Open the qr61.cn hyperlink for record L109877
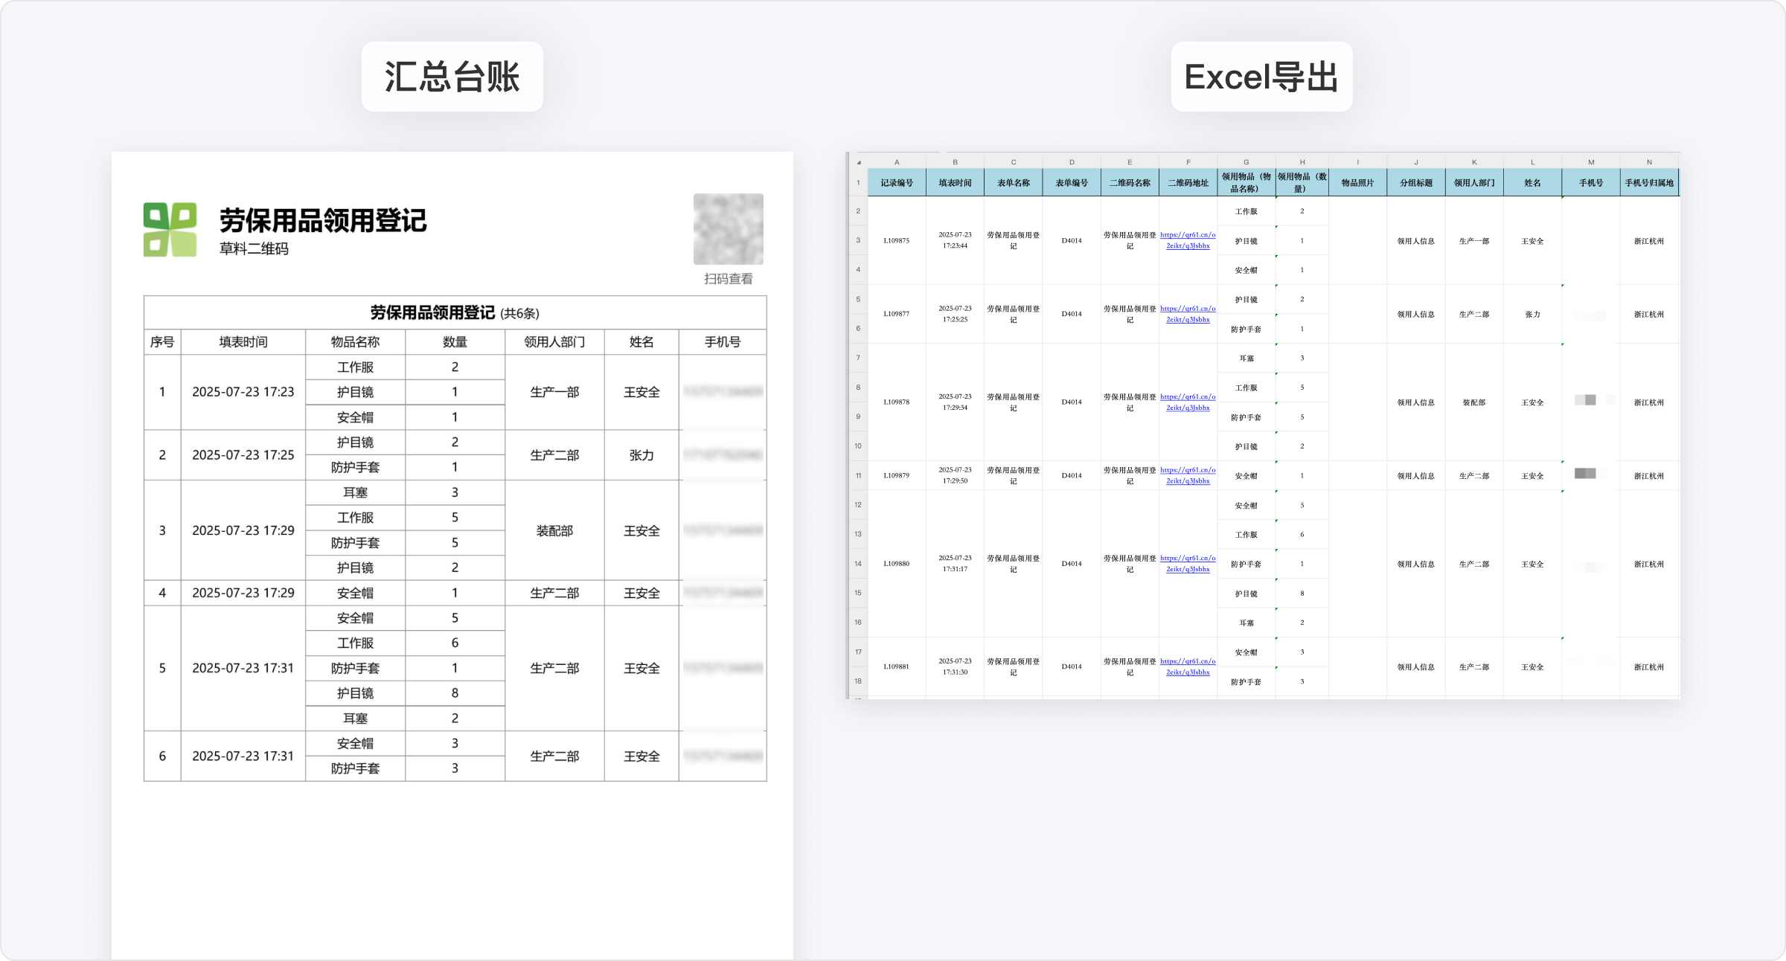Image resolution: width=1786 pixels, height=961 pixels. pos(1188,313)
